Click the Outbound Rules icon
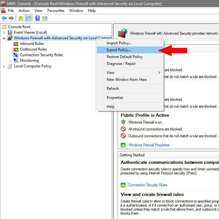The height and width of the screenshot is (219, 219). click(x=16, y=49)
